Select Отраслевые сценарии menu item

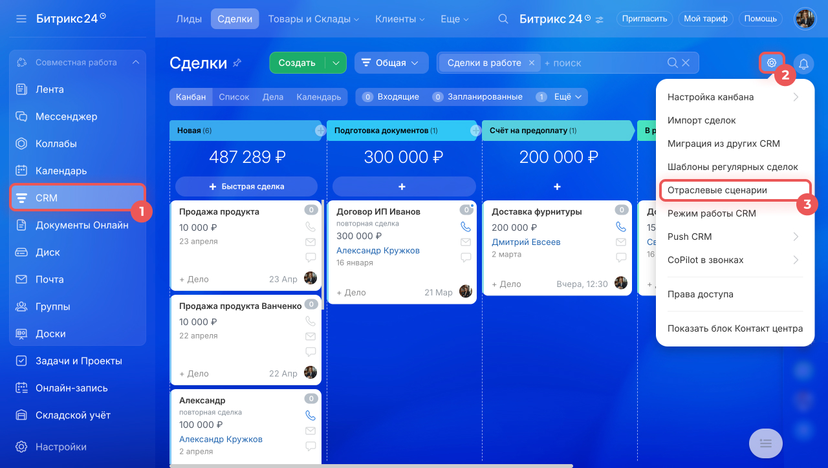(x=735, y=190)
